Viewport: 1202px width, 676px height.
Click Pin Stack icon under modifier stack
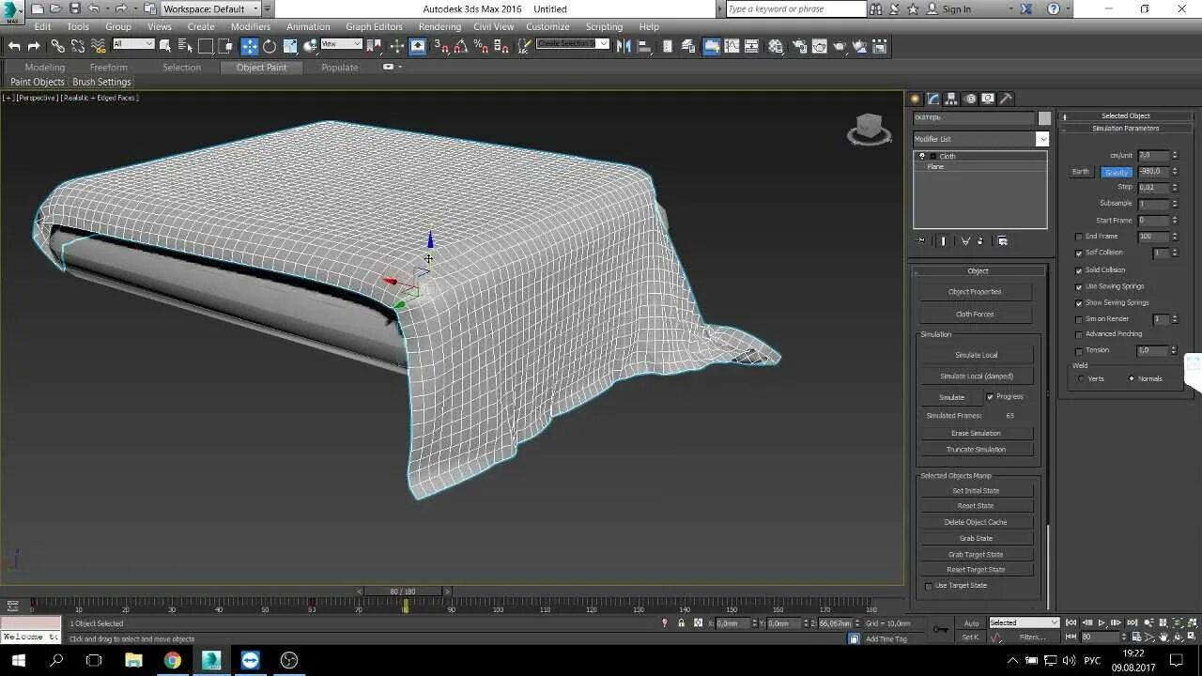pos(920,240)
